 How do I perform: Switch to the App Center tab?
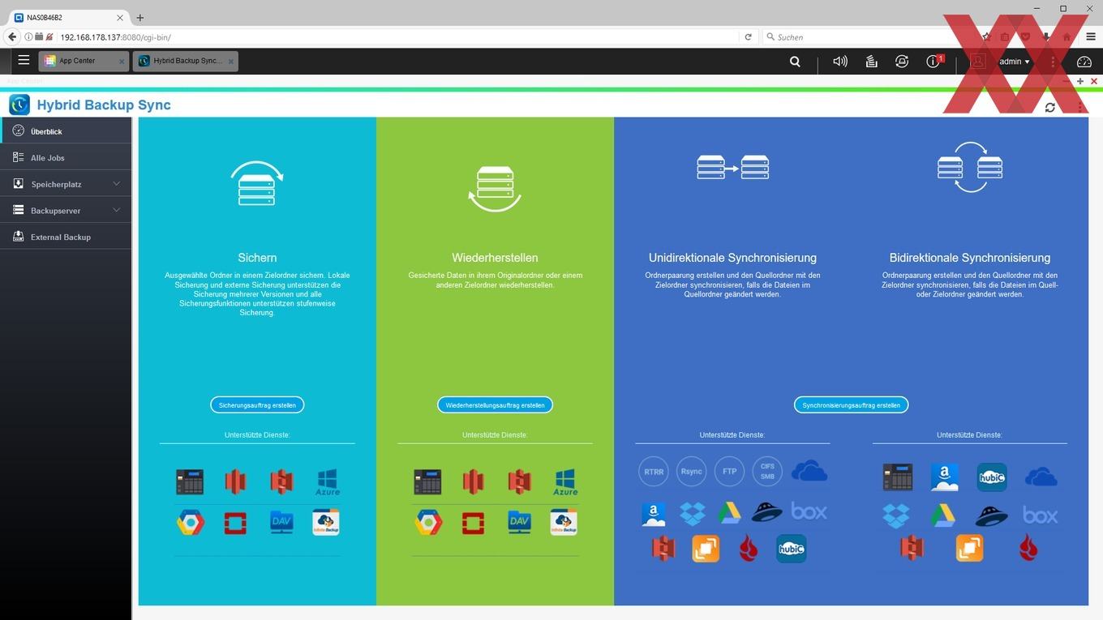coord(77,61)
